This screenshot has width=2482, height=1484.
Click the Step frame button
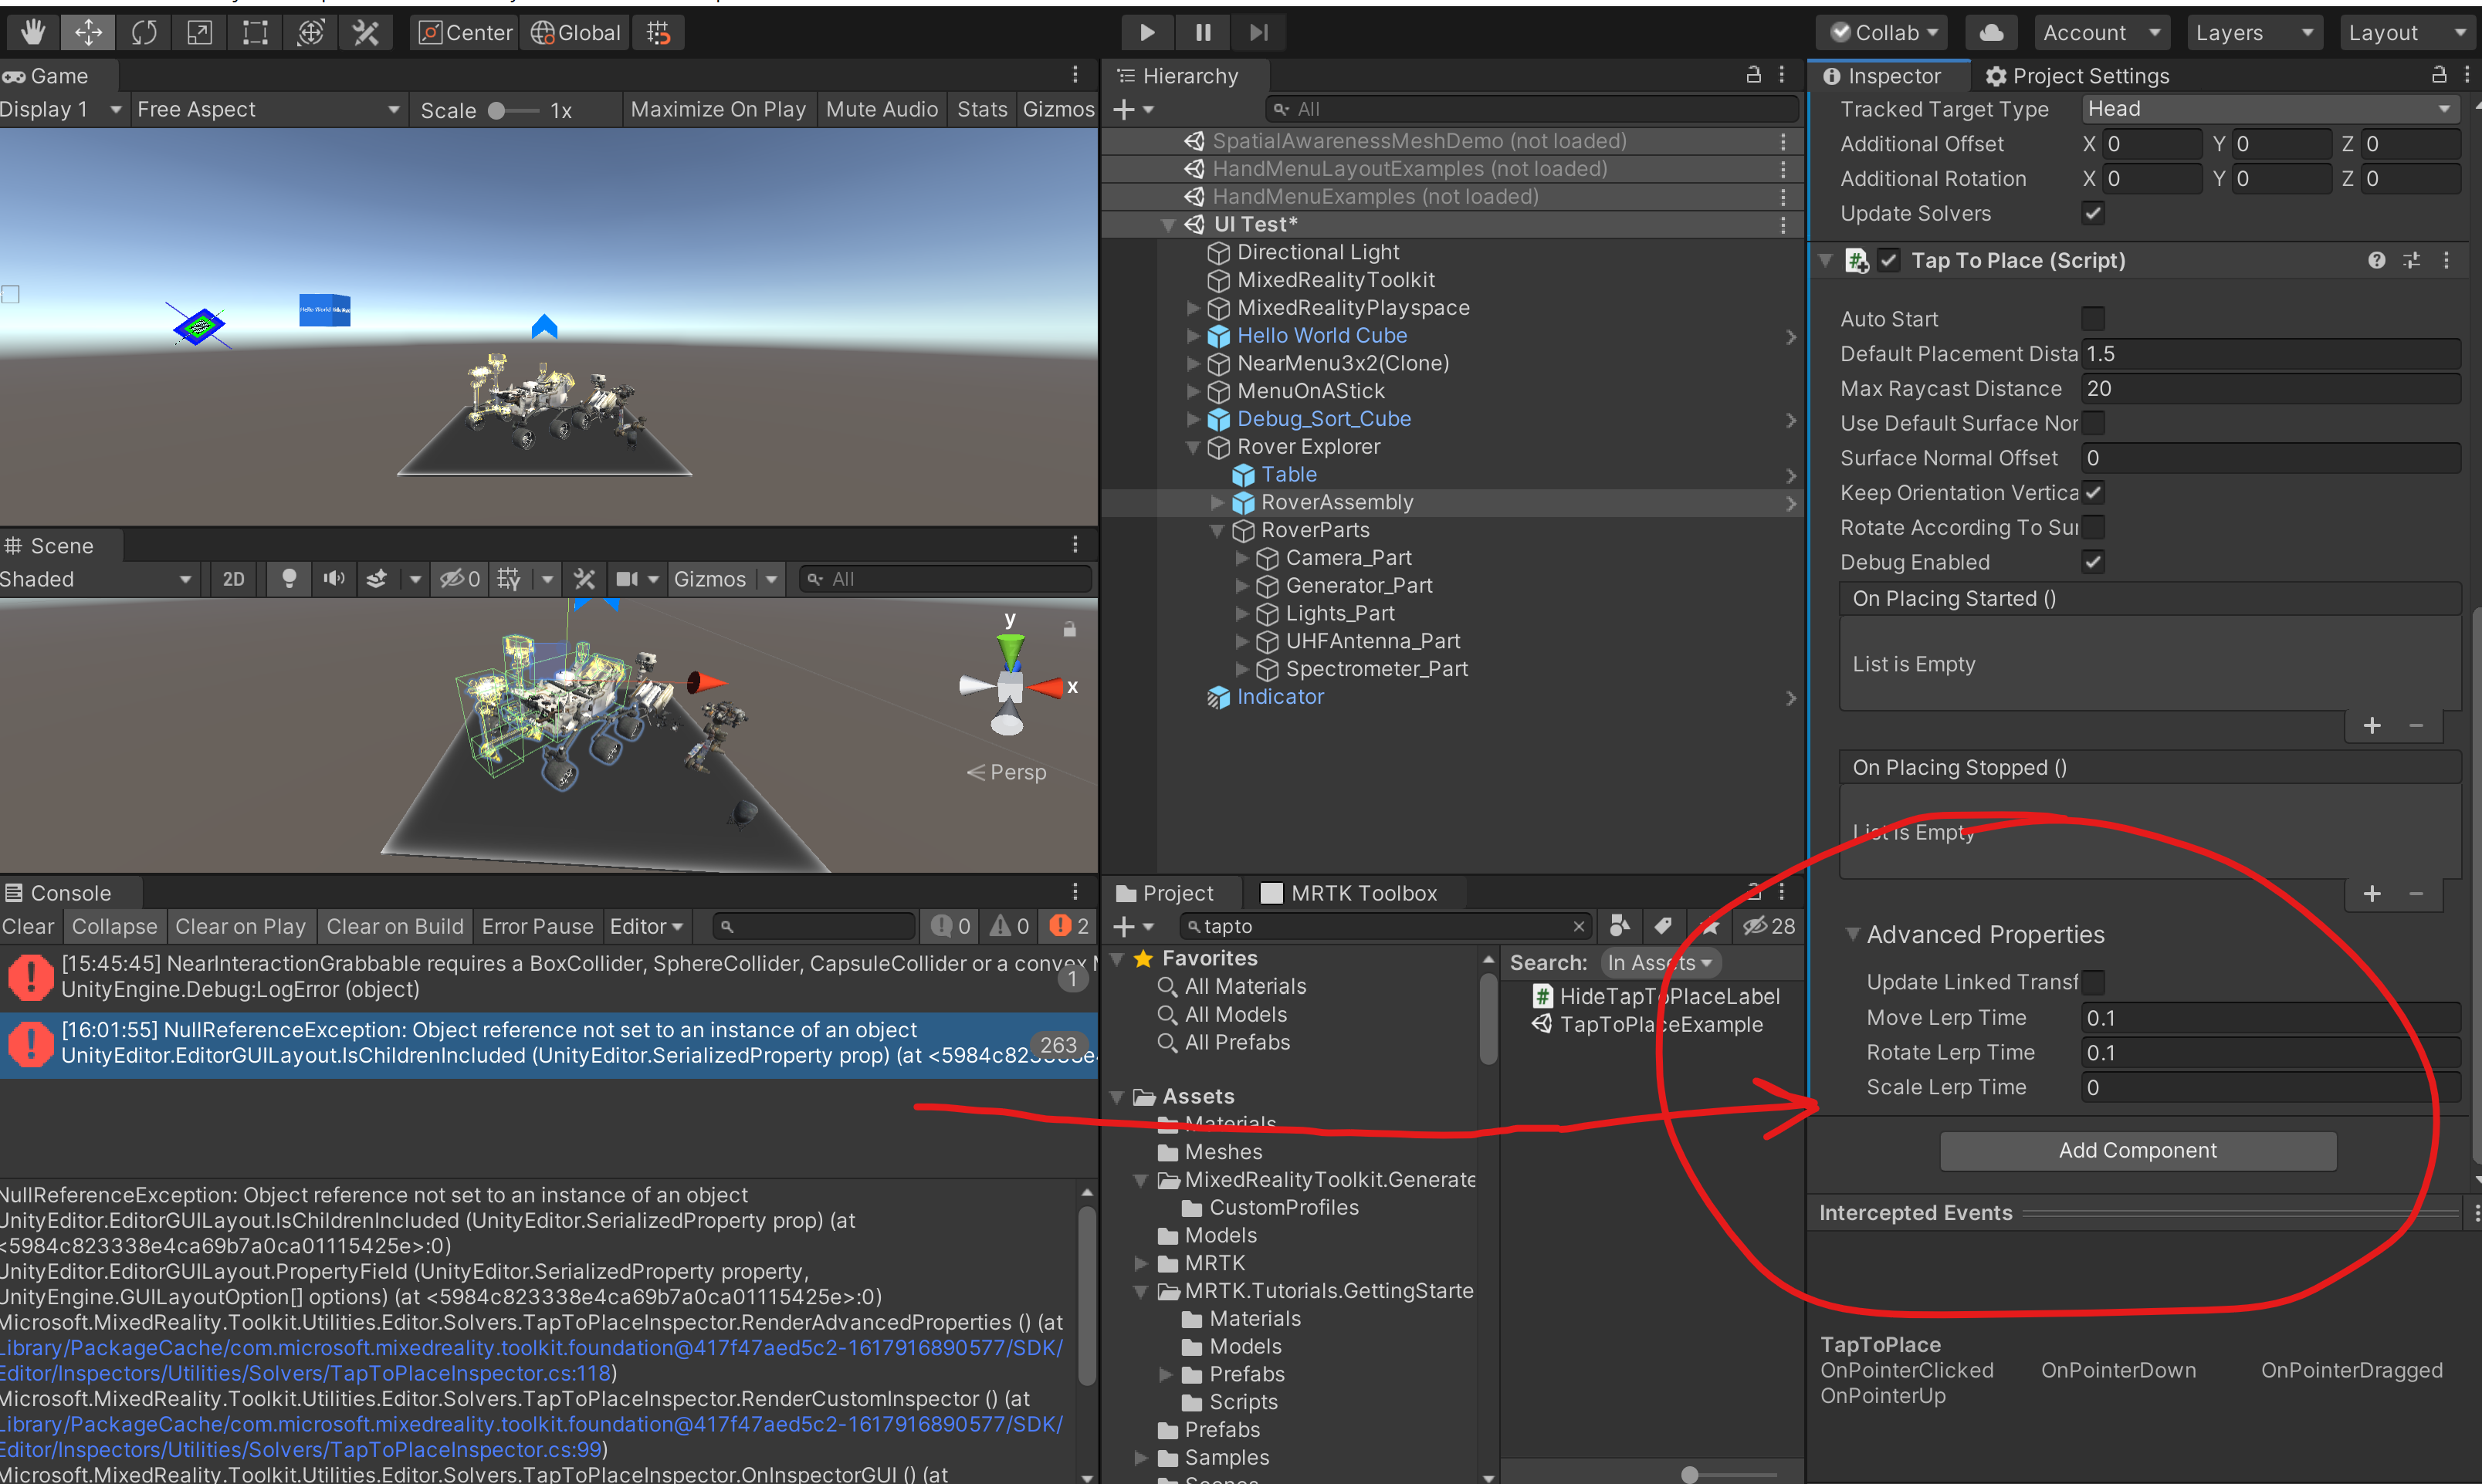coord(1258,32)
